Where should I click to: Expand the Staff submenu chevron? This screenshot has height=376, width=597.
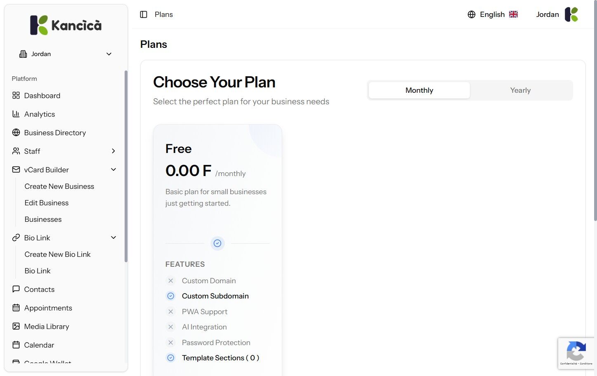113,151
